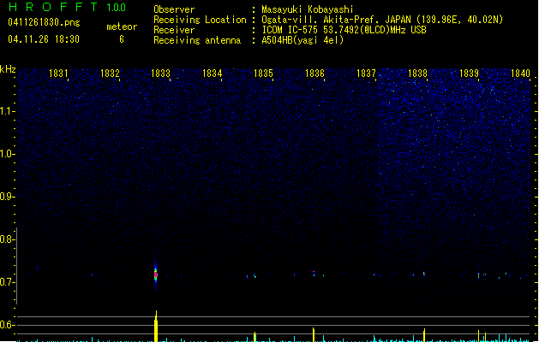Click the Observer label
This screenshot has width=539, height=342.
coord(174,9)
